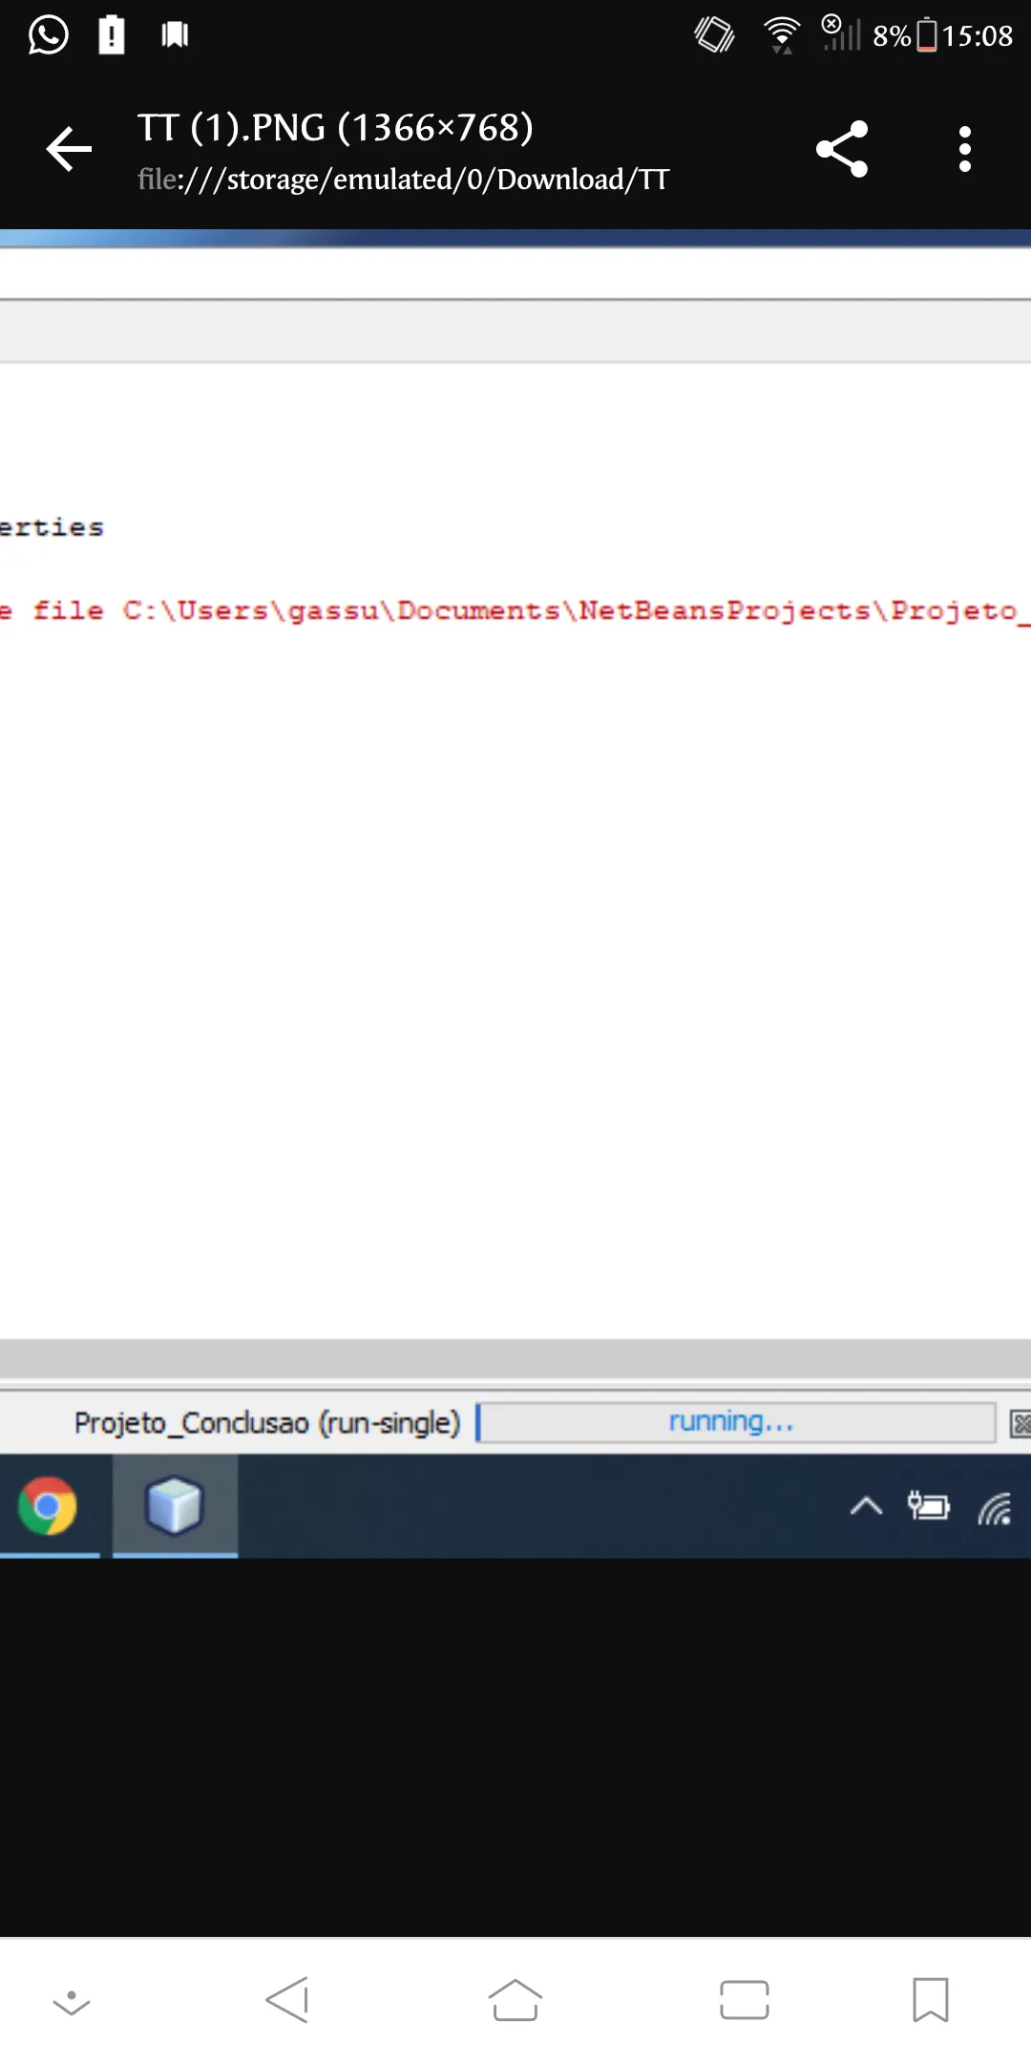Click the Projeto_Conclusao (run-single) label
The width and height of the screenshot is (1031, 2063).
(x=267, y=1423)
